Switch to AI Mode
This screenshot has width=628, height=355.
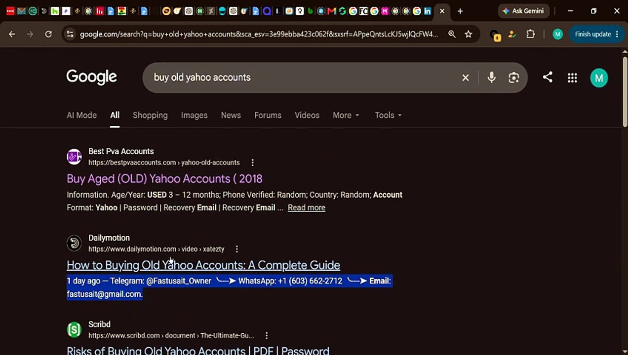click(81, 115)
